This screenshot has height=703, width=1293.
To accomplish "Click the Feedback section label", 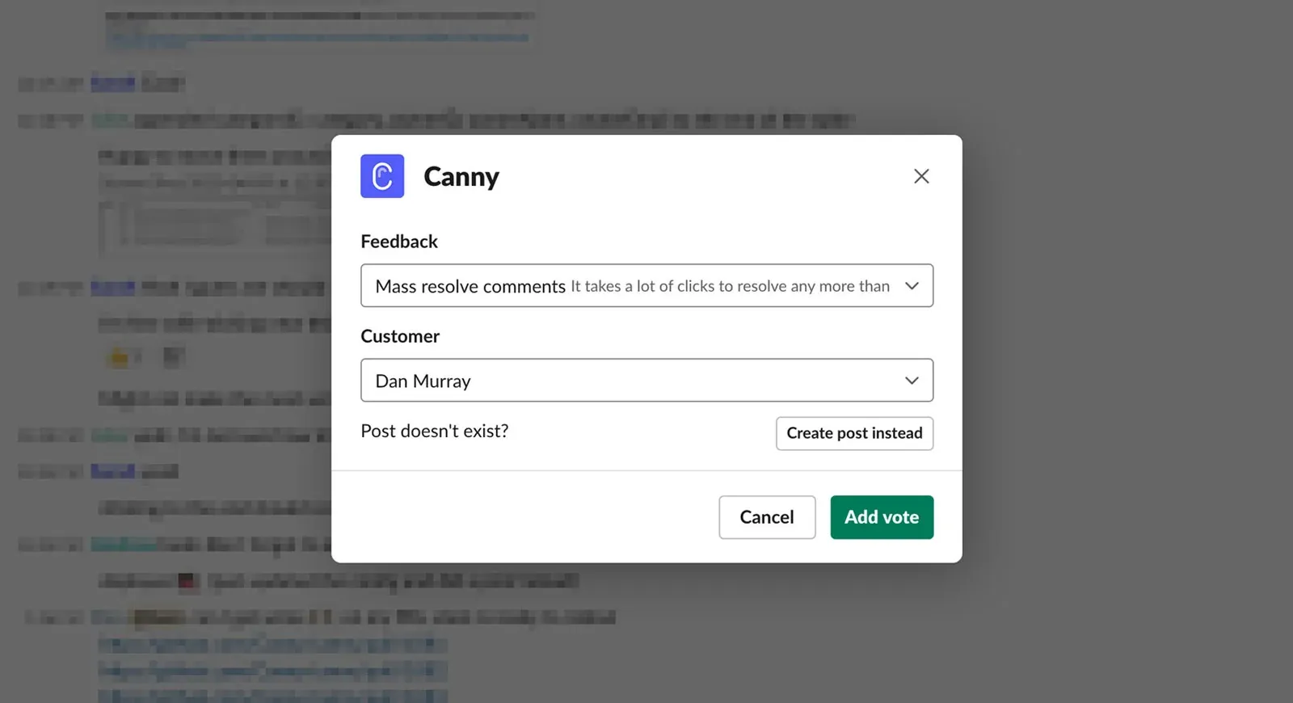I will click(399, 241).
